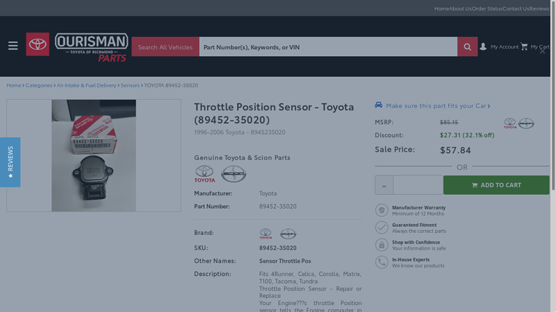Click the red Toyota logo in header

tap(38, 44)
